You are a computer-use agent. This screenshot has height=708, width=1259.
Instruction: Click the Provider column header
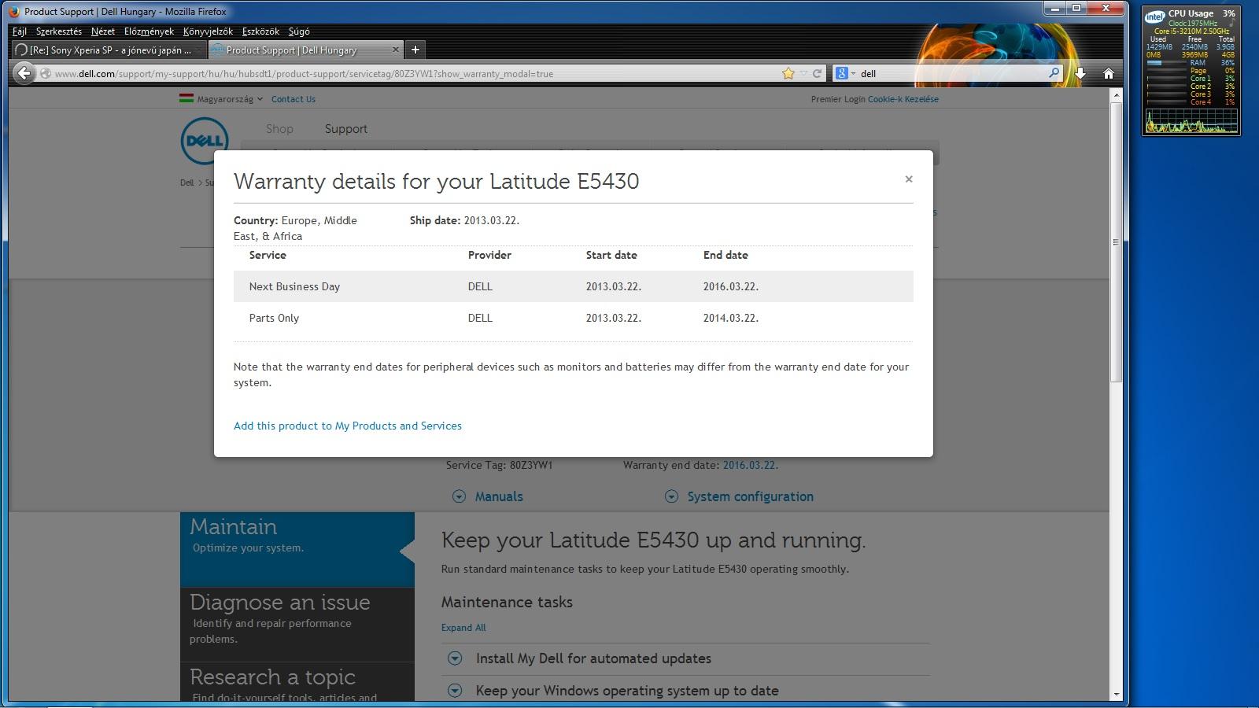(489, 255)
